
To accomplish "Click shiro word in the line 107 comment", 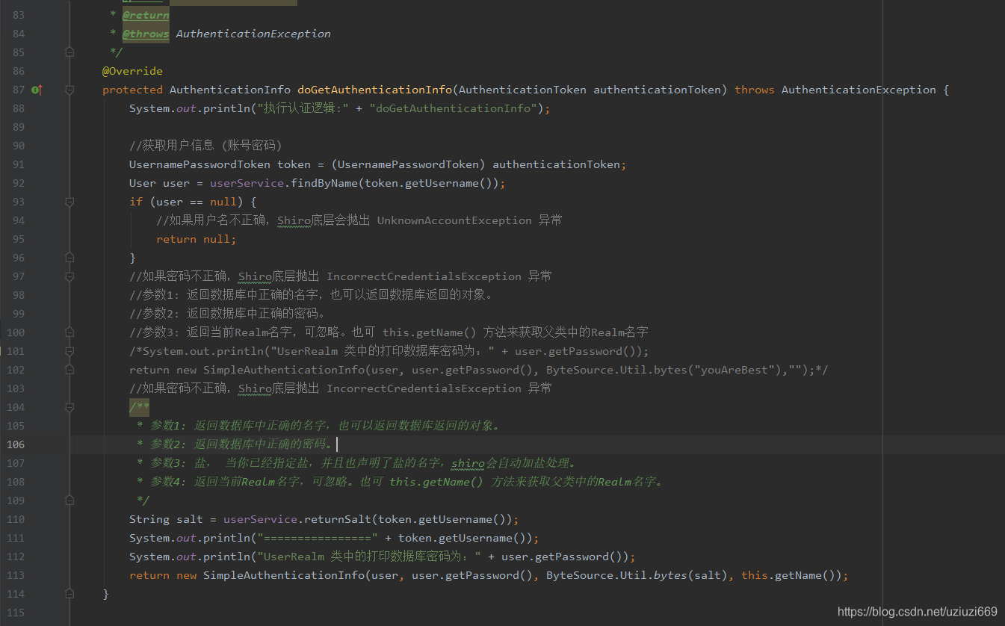I will tap(469, 463).
